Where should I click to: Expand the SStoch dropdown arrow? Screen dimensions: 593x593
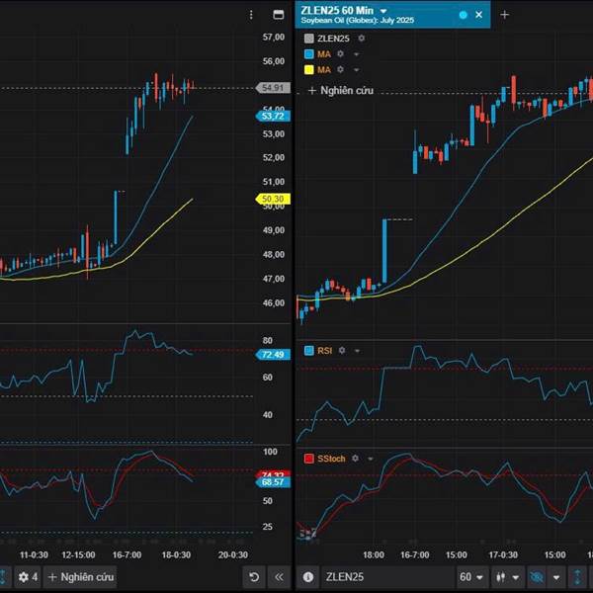tap(371, 459)
